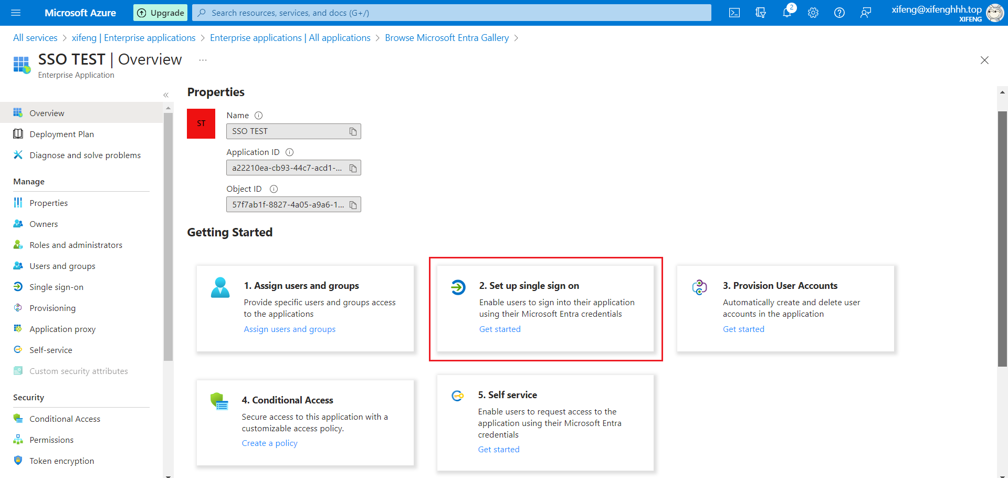Click the Upgrade button
The image size is (1008, 478).
(160, 13)
